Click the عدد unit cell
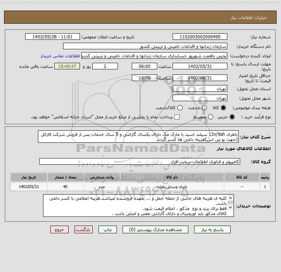Image resolution: width=281 pixels, height=272 pixels. pyautogui.click(x=101, y=187)
